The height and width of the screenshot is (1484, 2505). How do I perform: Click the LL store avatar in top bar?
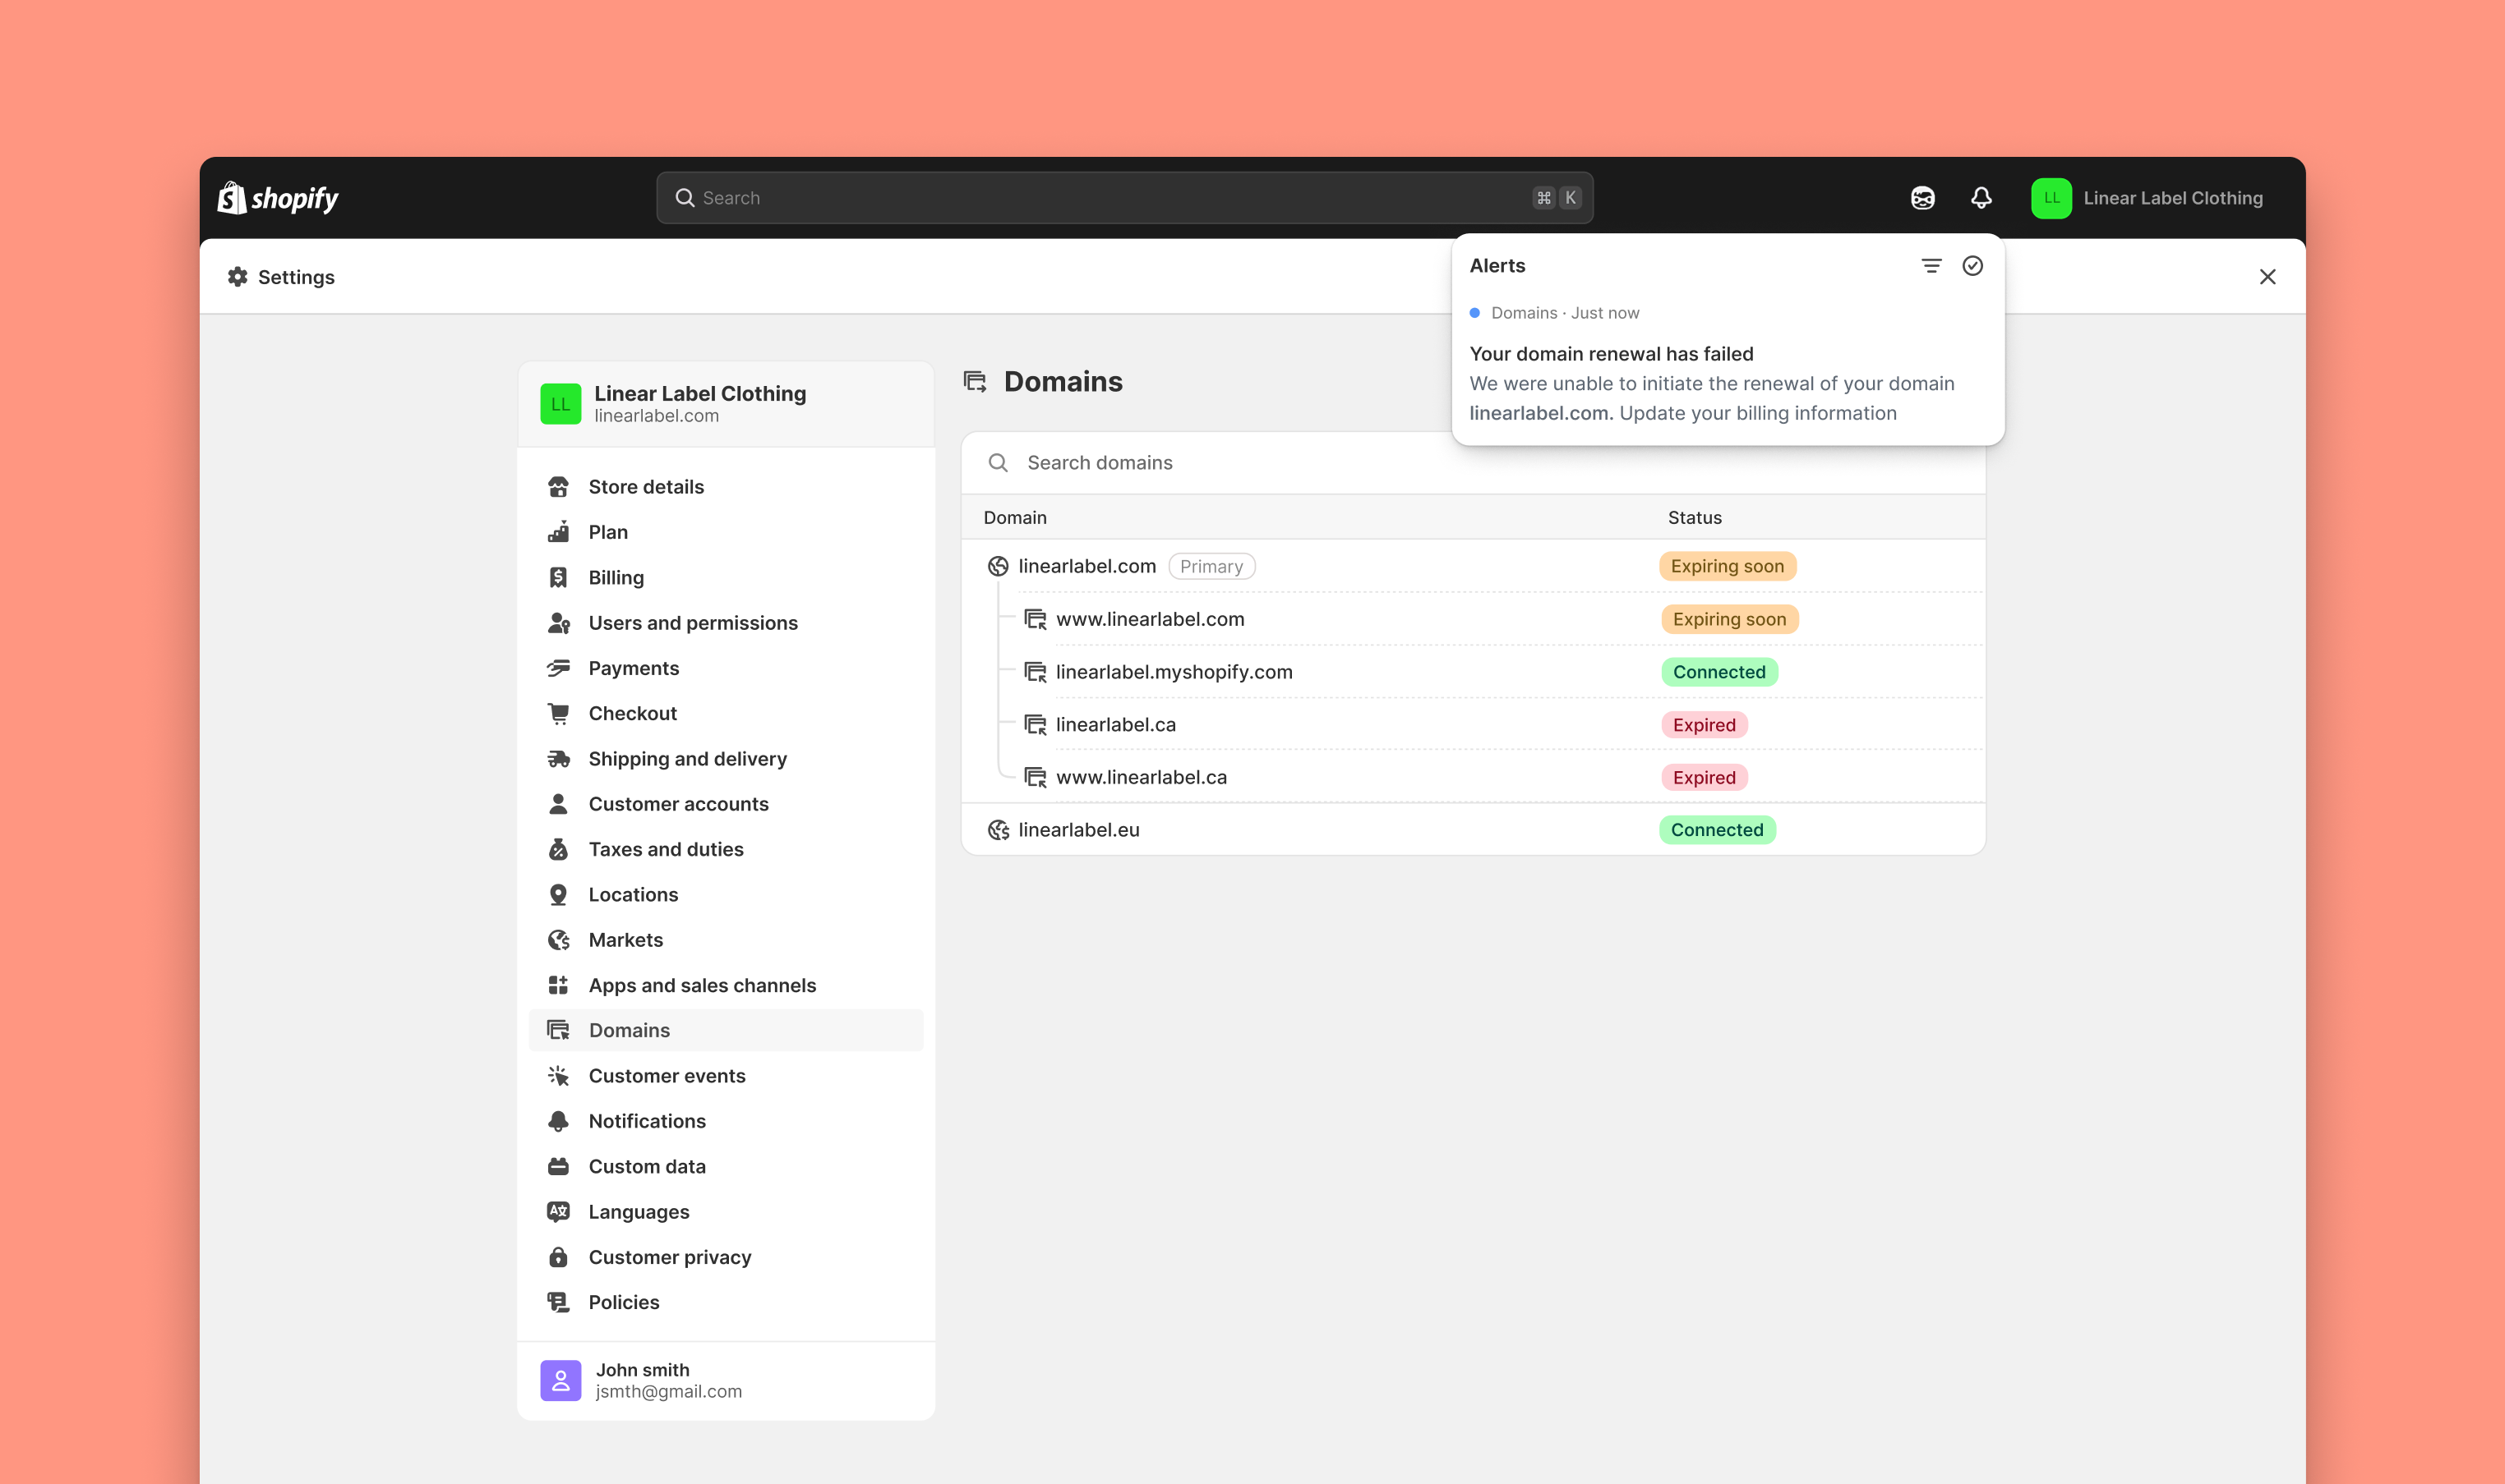2051,198
